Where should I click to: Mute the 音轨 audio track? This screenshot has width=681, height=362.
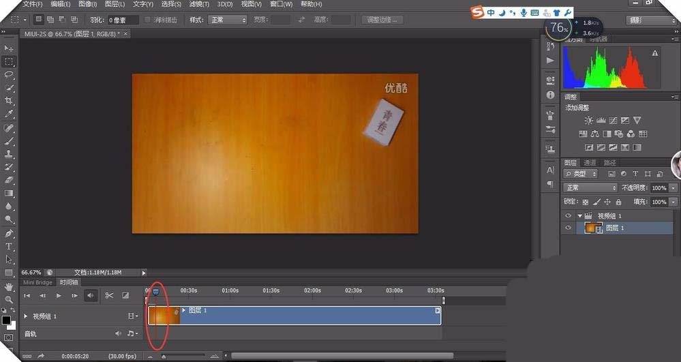(x=118, y=334)
